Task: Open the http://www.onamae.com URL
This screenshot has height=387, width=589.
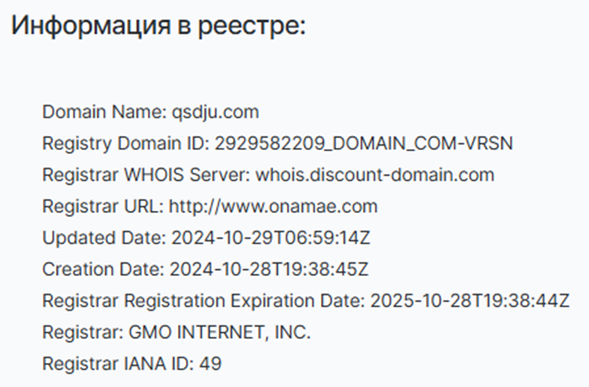Action: pyautogui.click(x=274, y=206)
